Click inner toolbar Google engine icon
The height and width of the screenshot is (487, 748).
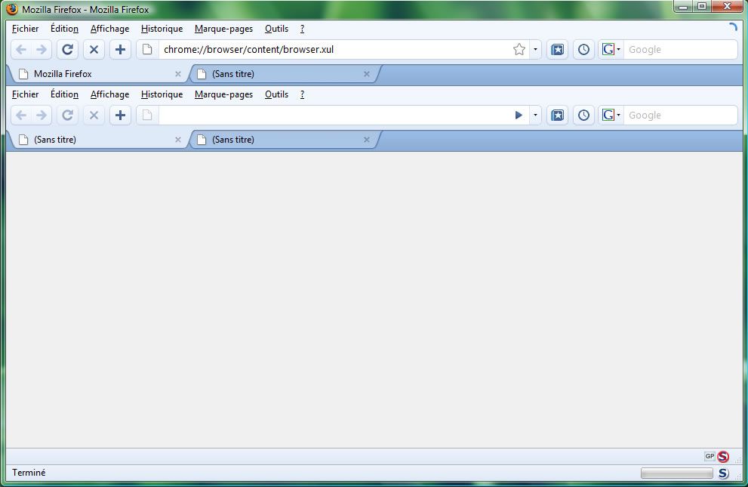pyautogui.click(x=608, y=116)
